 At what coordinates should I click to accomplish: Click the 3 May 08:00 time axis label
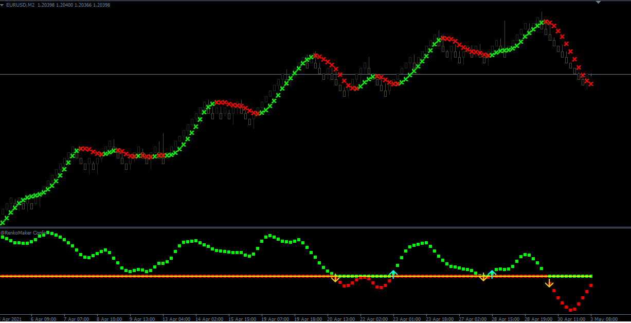pos(604,319)
